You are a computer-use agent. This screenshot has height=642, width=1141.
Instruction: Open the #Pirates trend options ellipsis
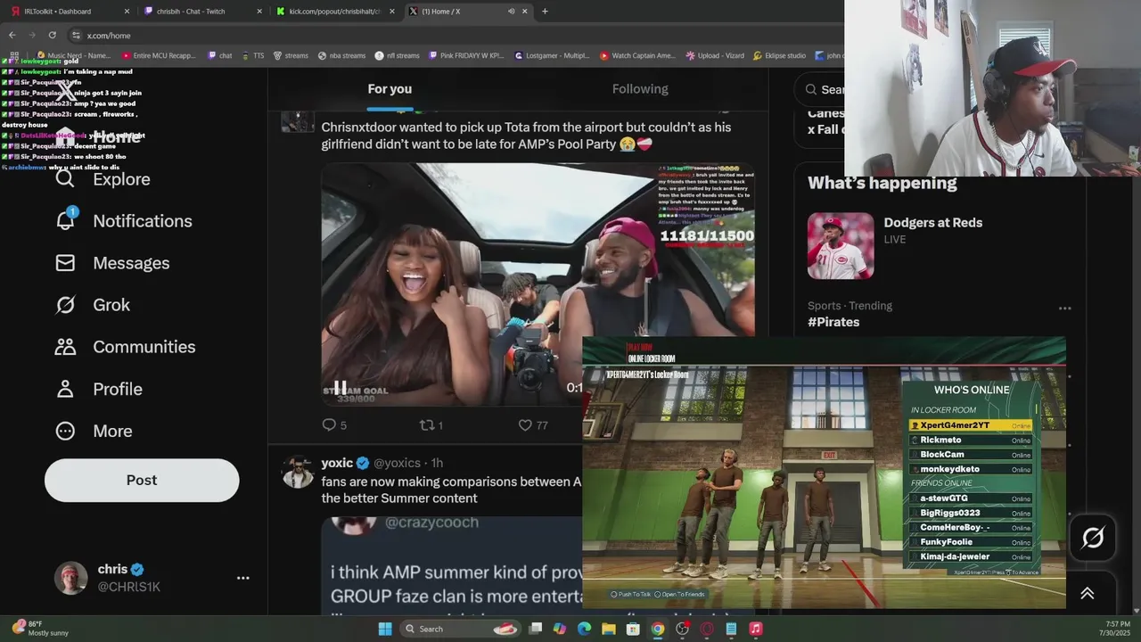[1064, 309]
